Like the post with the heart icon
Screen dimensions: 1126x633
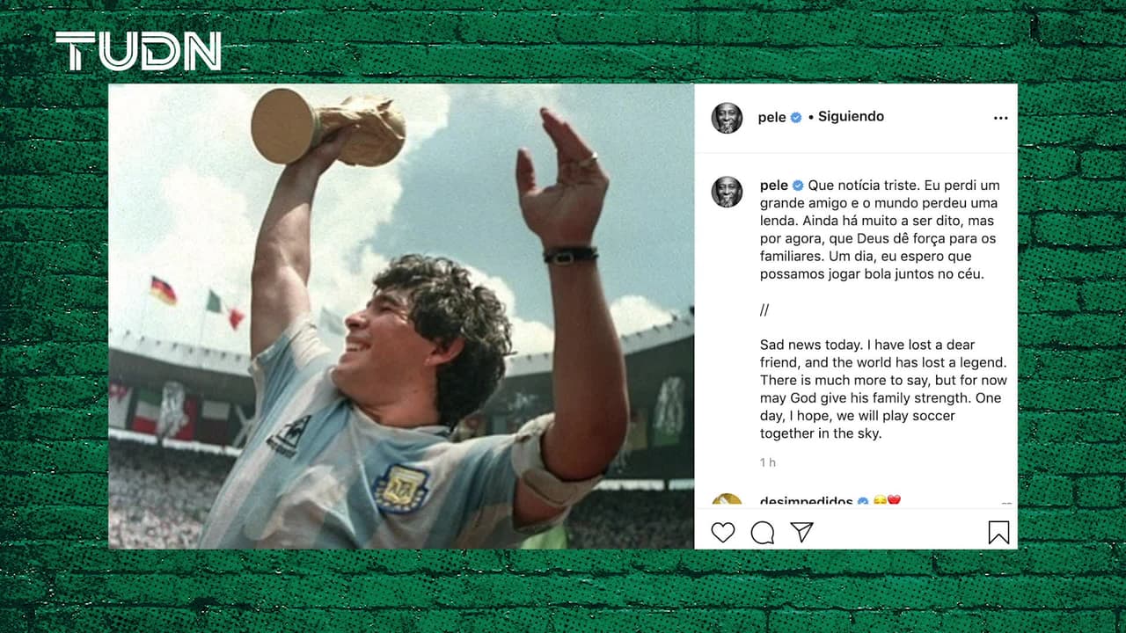click(x=722, y=532)
